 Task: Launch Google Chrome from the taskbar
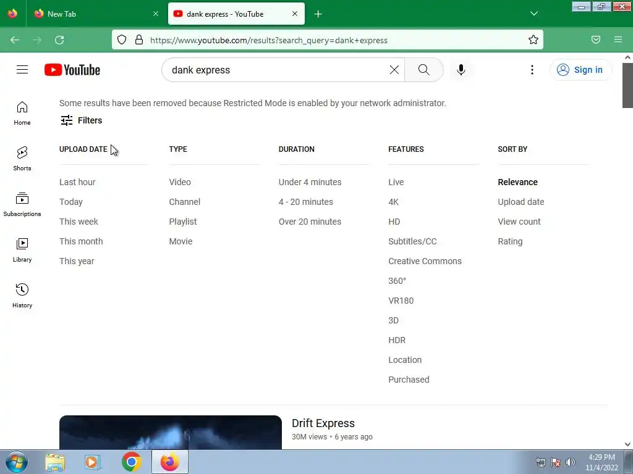(x=131, y=462)
